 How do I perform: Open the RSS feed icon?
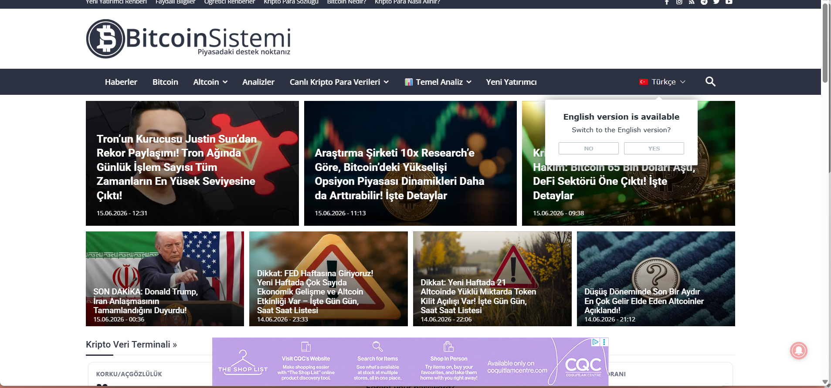[692, 2]
